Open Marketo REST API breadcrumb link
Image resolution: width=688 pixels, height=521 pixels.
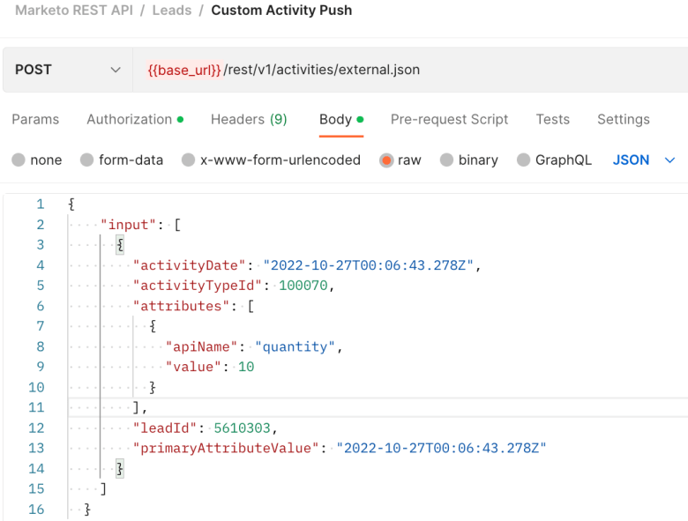coord(74,10)
